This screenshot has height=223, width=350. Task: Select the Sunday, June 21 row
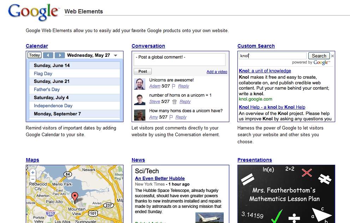tap(74, 82)
